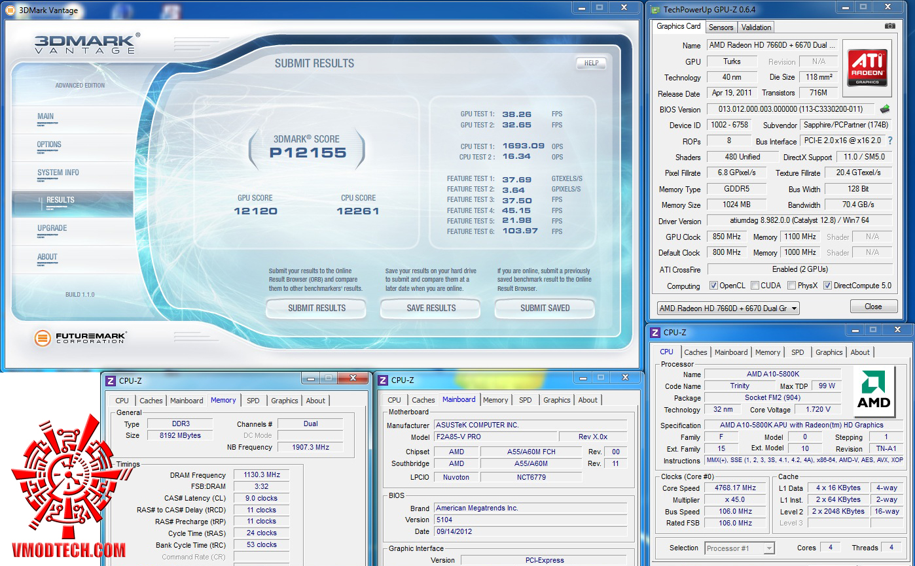Viewport: 915px width, 566px height.
Task: Click the GPU-Z title bar icon
Action: click(655, 9)
